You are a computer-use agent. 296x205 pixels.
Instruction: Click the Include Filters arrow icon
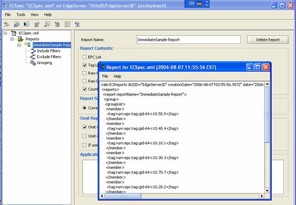pos(33,51)
